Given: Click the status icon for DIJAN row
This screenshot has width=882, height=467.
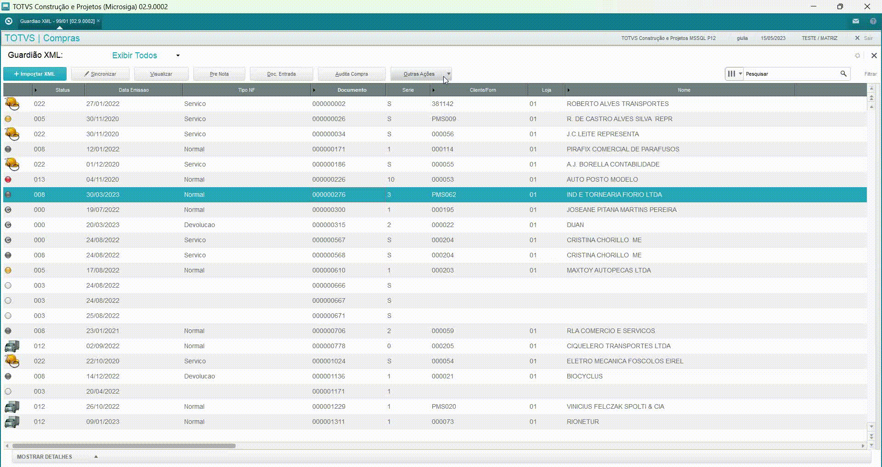Looking at the screenshot, I should pyautogui.click(x=8, y=225).
